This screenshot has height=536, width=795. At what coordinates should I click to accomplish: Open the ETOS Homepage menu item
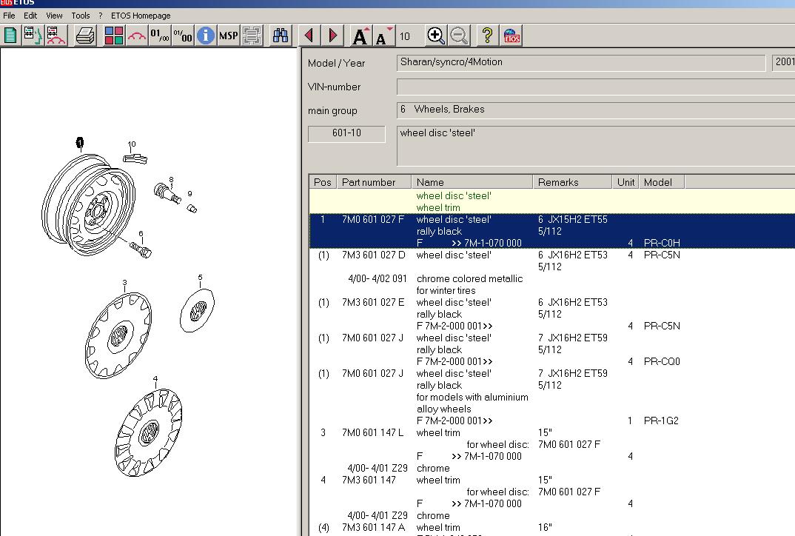140,16
